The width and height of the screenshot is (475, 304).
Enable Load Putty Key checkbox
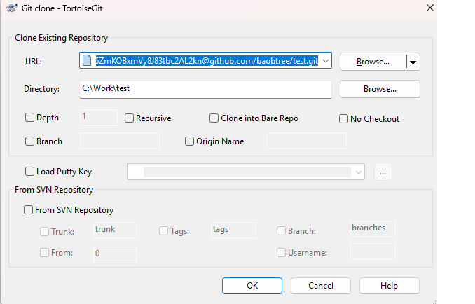(x=29, y=172)
